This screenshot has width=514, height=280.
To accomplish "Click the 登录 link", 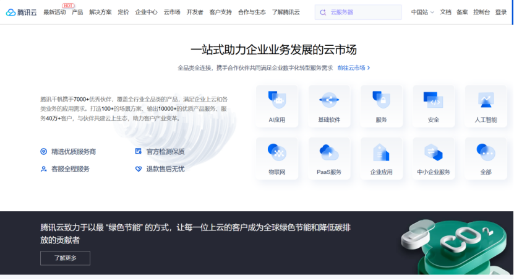I will [501, 12].
